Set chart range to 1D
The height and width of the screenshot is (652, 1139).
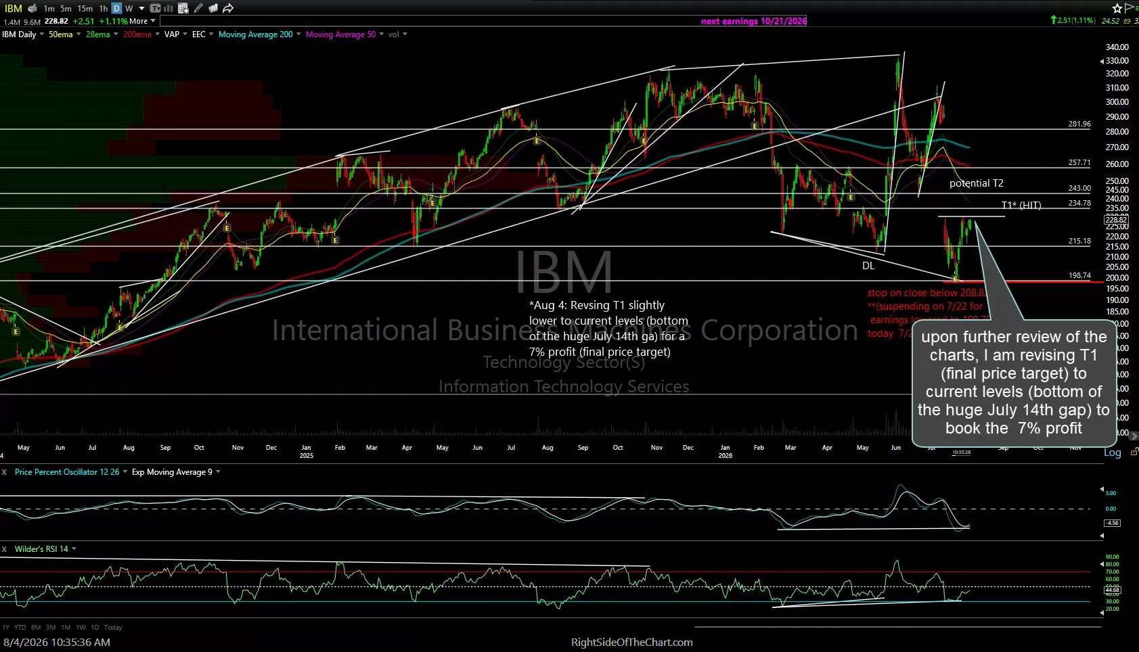[95, 627]
